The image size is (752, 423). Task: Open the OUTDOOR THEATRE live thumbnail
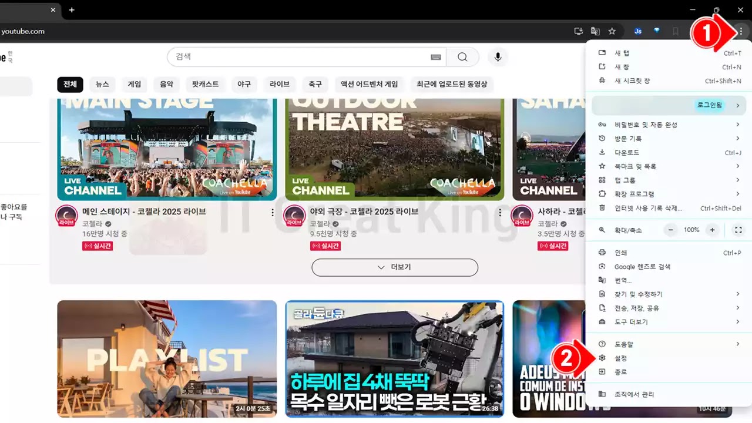coord(394,149)
